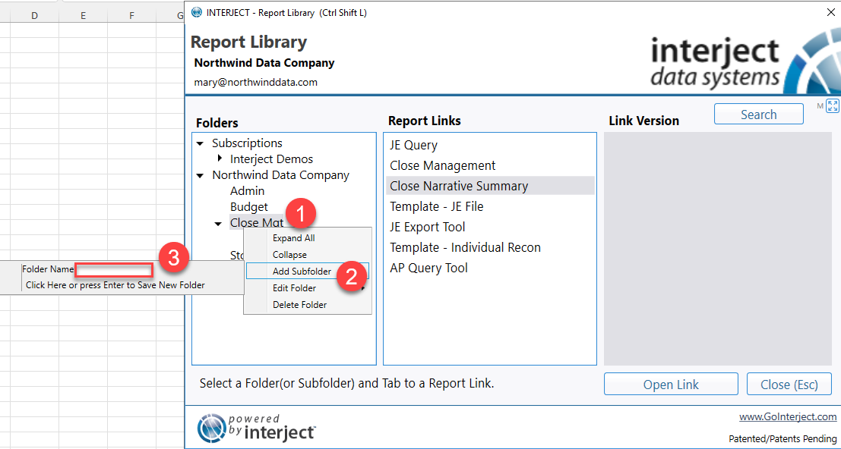Close the Report Library window
841x449 pixels.
(831, 13)
